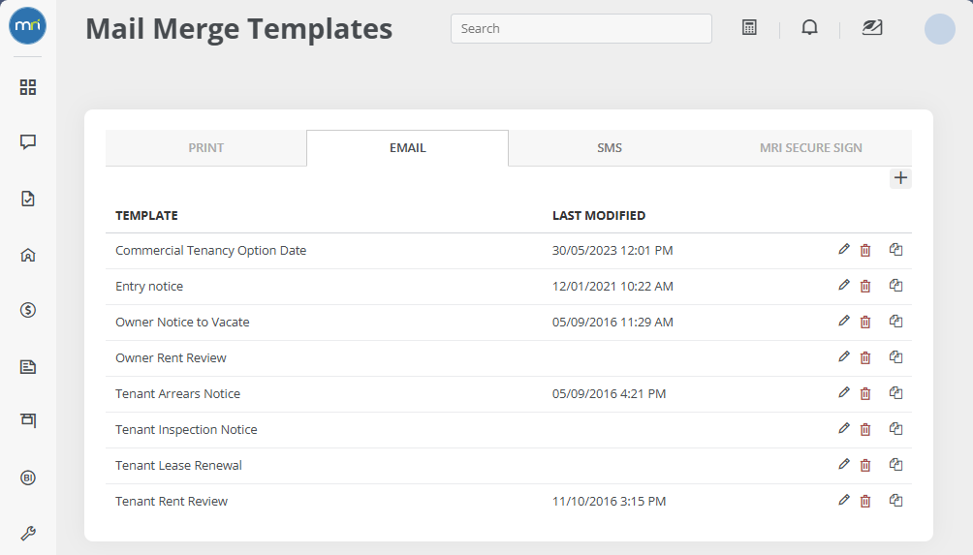Open the reports newspaper icon in sidebar

point(28,366)
